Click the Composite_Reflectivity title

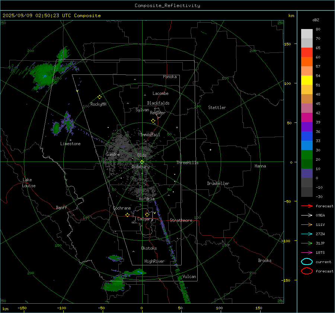pos(167,6)
